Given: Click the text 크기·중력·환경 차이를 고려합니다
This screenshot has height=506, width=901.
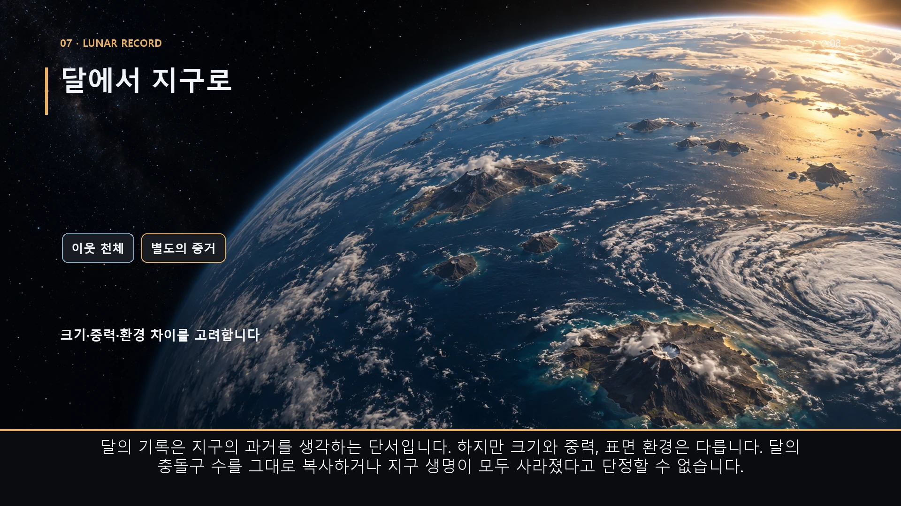Looking at the screenshot, I should pos(160,335).
